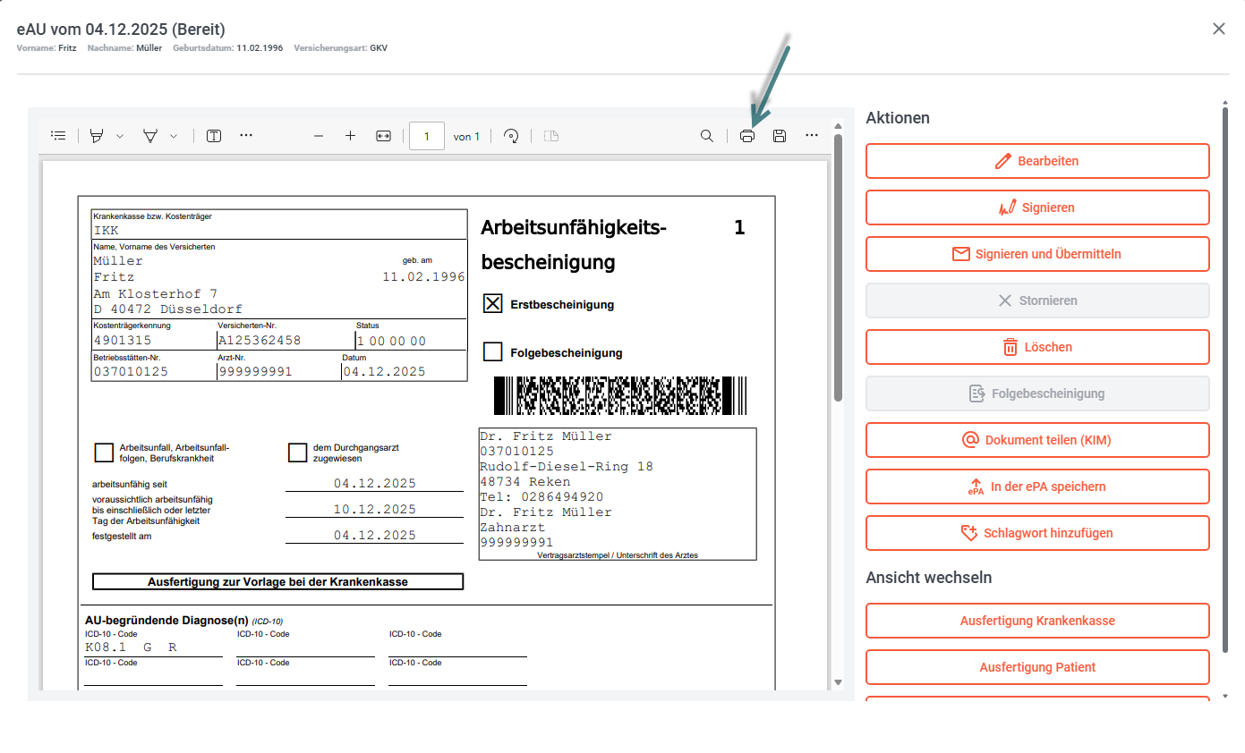Click the page number input field

click(427, 136)
